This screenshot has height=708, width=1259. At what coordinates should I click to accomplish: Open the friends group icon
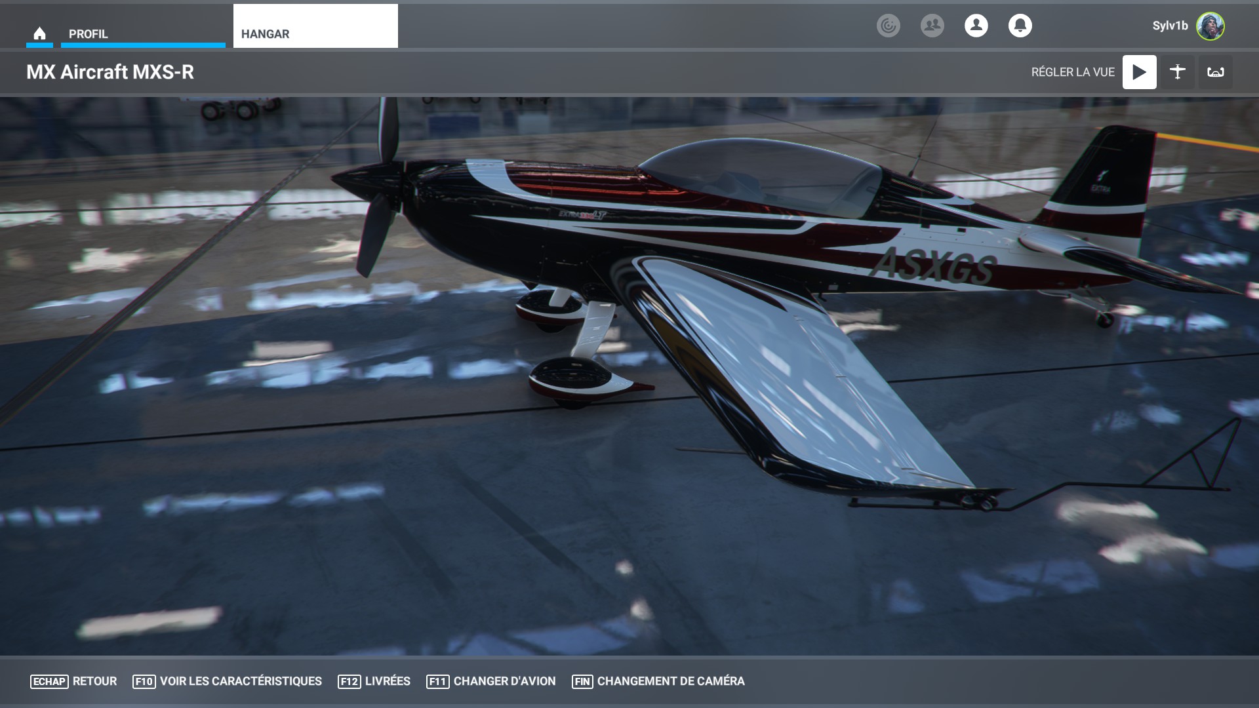[x=932, y=26]
